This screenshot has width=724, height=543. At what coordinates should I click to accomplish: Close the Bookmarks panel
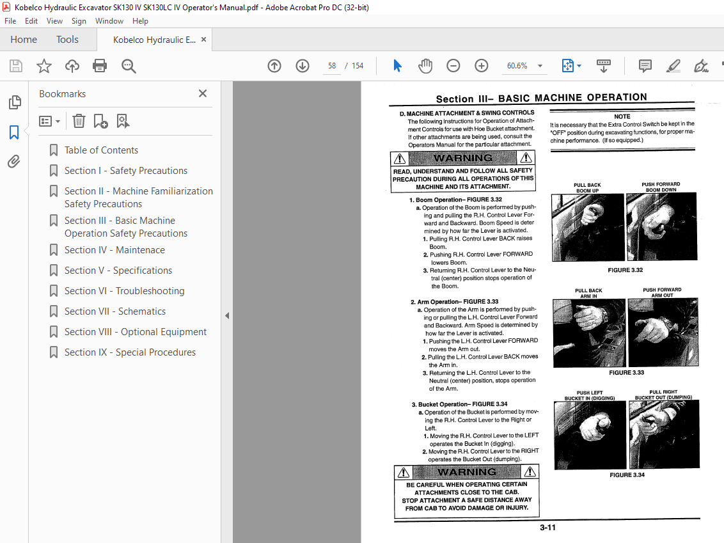[x=202, y=94]
